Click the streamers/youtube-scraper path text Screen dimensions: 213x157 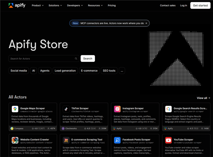tap(188, 143)
